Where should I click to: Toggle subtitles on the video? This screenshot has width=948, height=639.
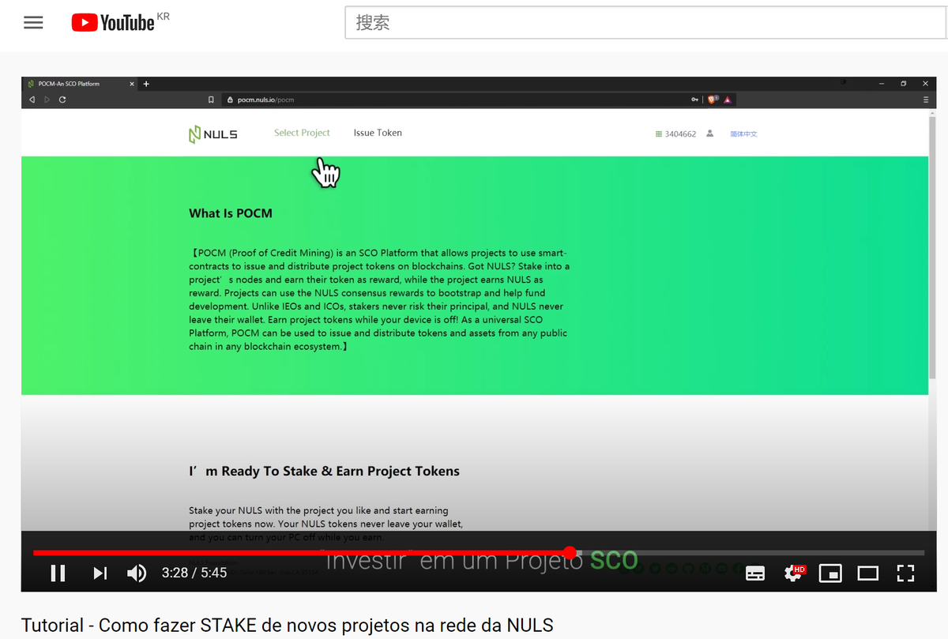pyautogui.click(x=755, y=573)
